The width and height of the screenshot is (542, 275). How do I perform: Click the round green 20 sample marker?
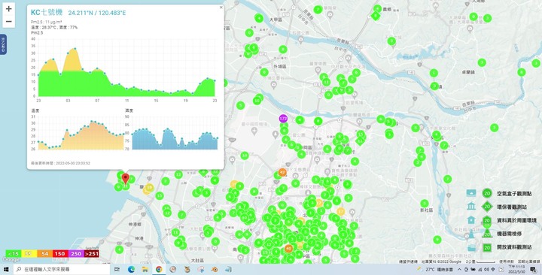[x=487, y=193]
